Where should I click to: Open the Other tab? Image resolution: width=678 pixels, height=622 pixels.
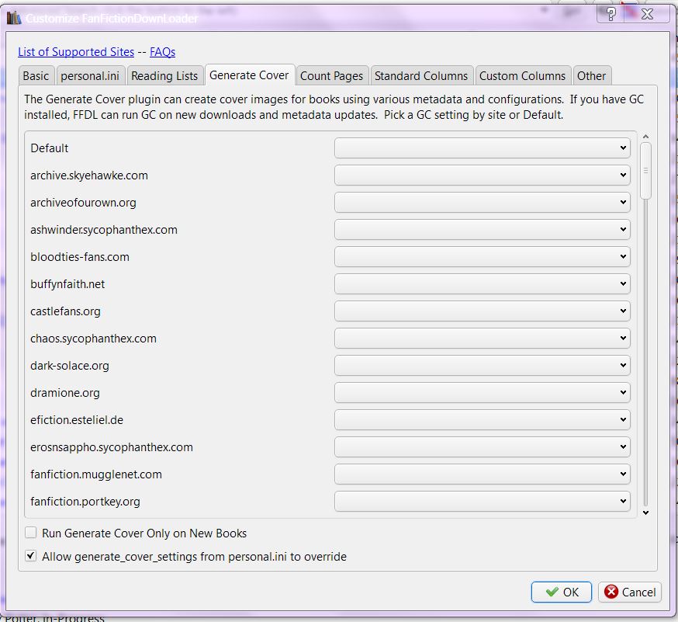tap(592, 76)
